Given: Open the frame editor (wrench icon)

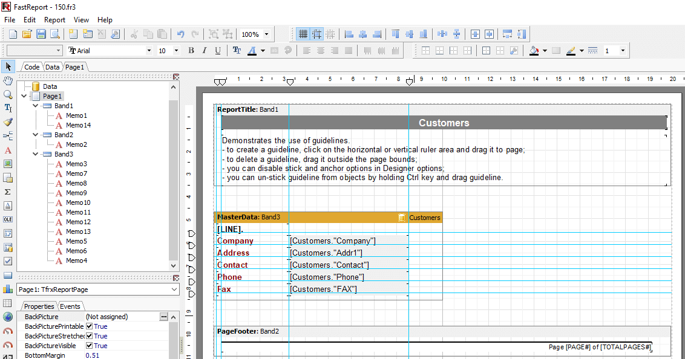Looking at the screenshot, I should (x=514, y=51).
